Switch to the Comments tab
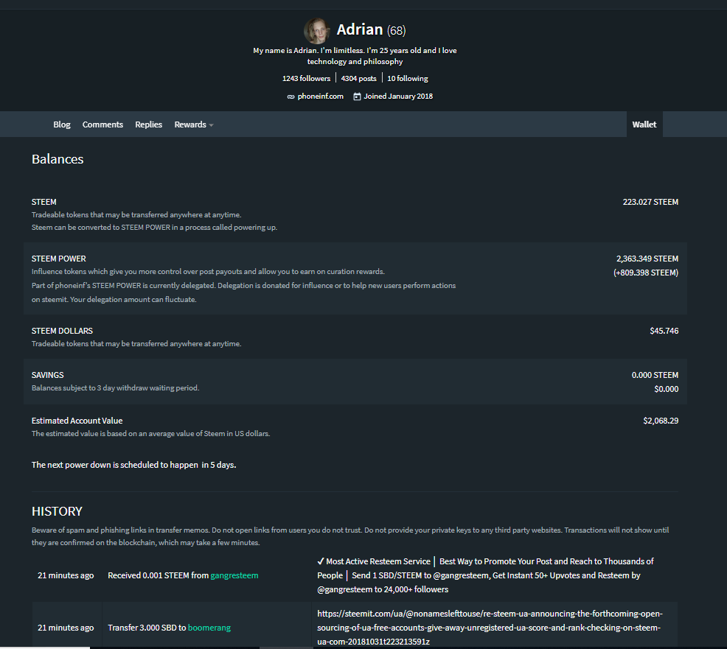Viewport: 727px width, 649px height. [x=102, y=124]
